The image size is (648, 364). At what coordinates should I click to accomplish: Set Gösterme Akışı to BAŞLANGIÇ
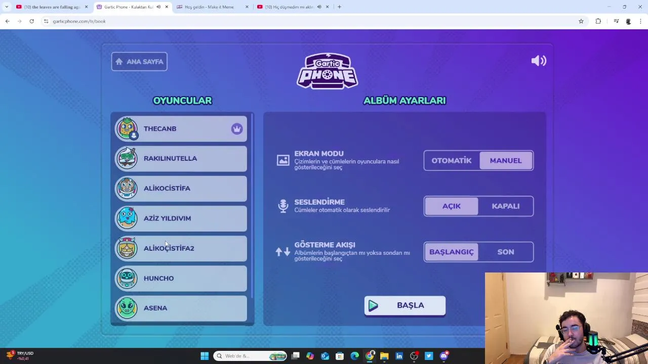tap(452, 252)
